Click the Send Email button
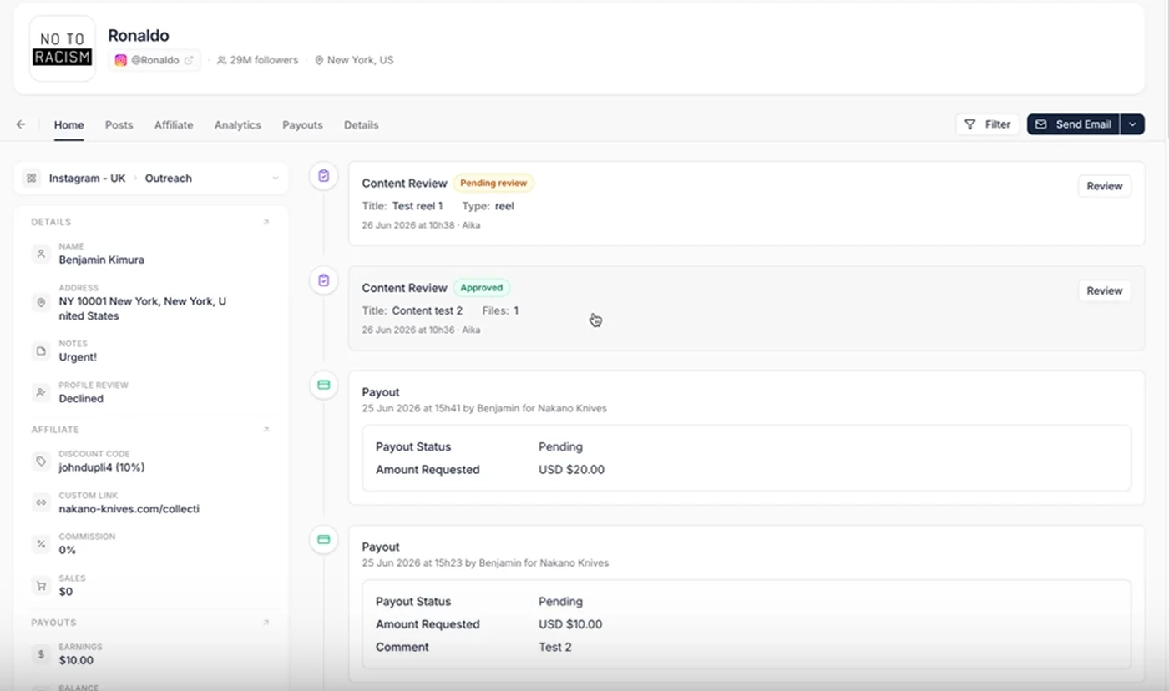Image resolution: width=1169 pixels, height=691 pixels. point(1074,124)
